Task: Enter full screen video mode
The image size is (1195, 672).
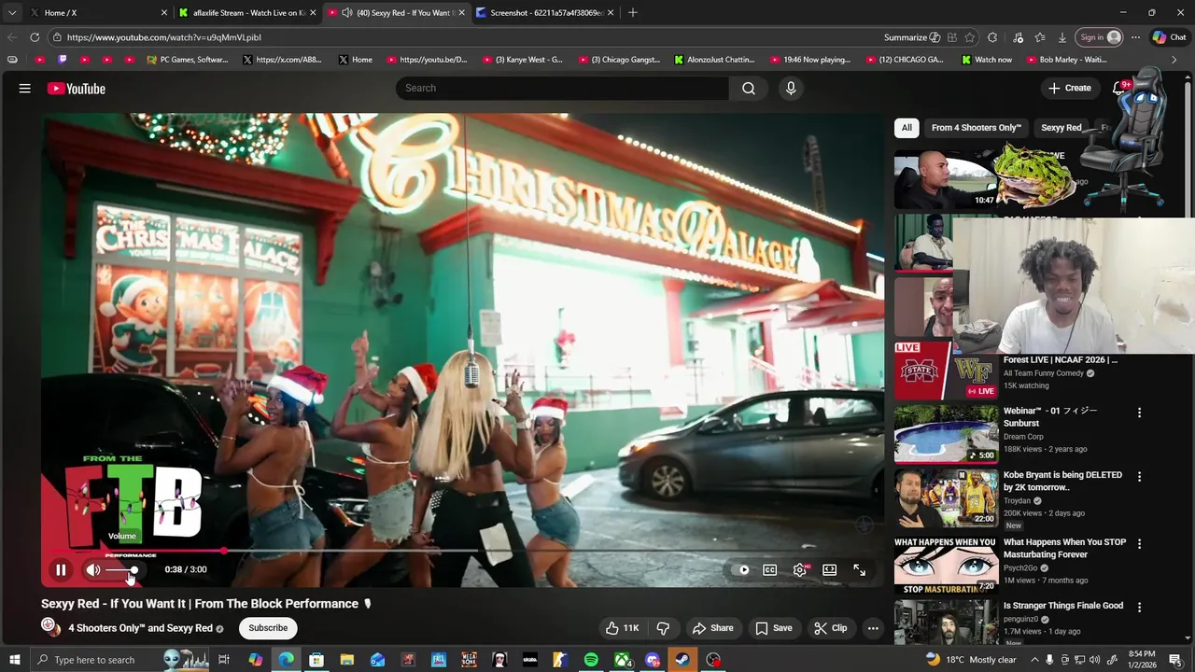Action: pos(859,569)
